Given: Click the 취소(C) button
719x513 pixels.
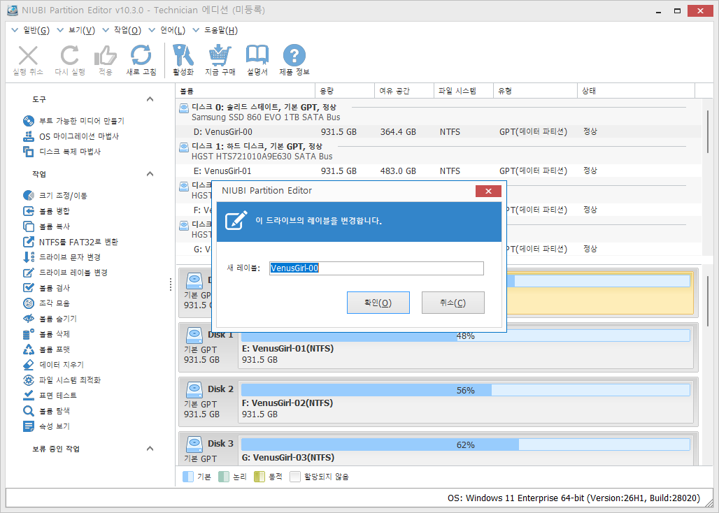Looking at the screenshot, I should 453,303.
